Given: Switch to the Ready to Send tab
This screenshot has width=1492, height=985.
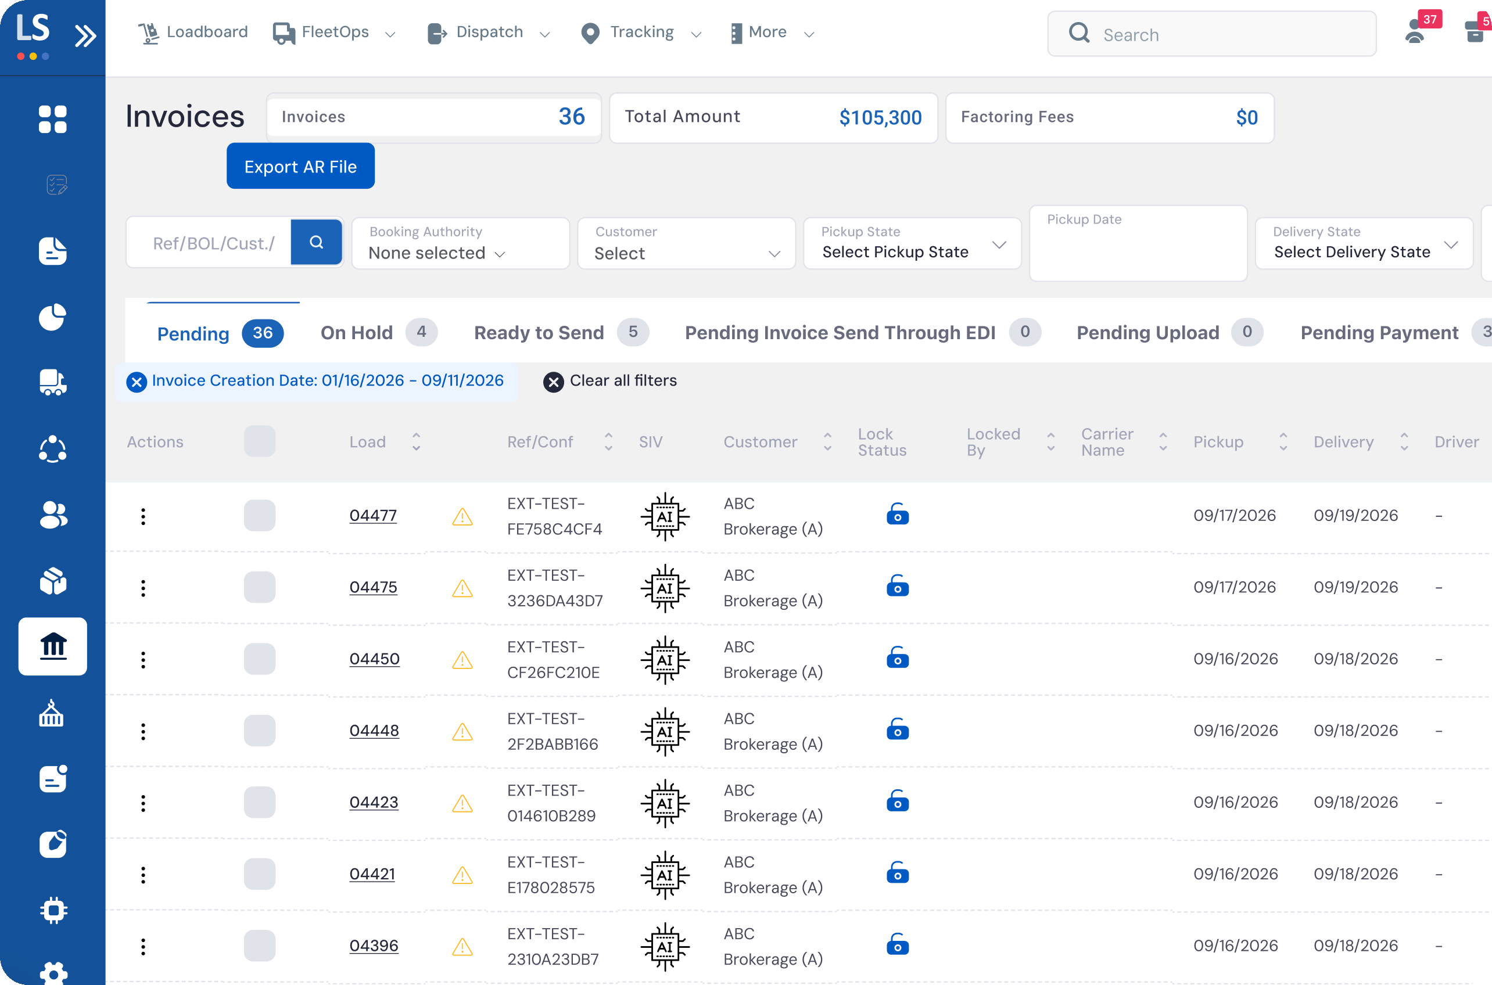Looking at the screenshot, I should pyautogui.click(x=561, y=332).
